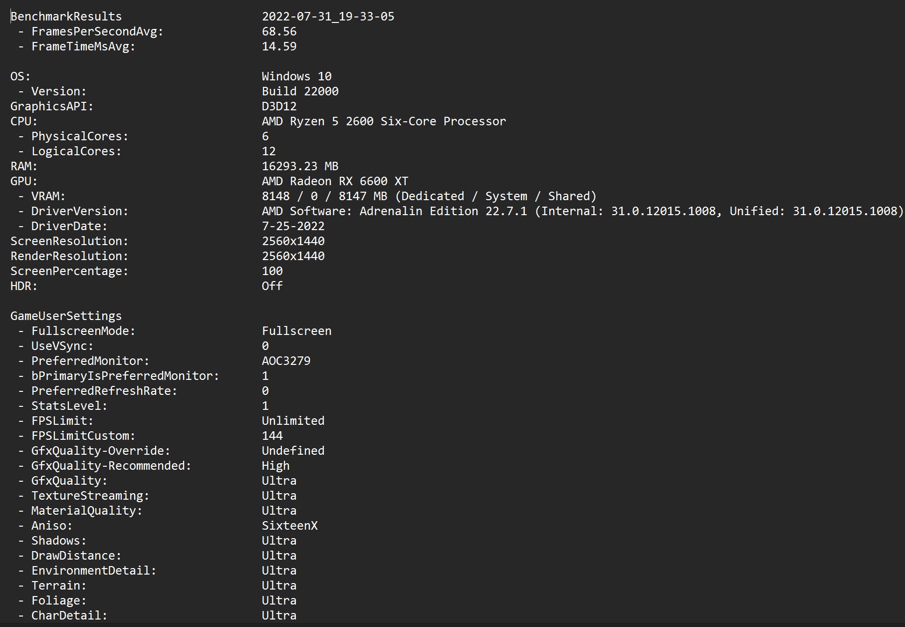
Task: Click the HDR Off value
Action: (272, 286)
